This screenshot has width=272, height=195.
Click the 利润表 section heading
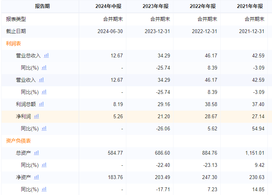[13, 43]
